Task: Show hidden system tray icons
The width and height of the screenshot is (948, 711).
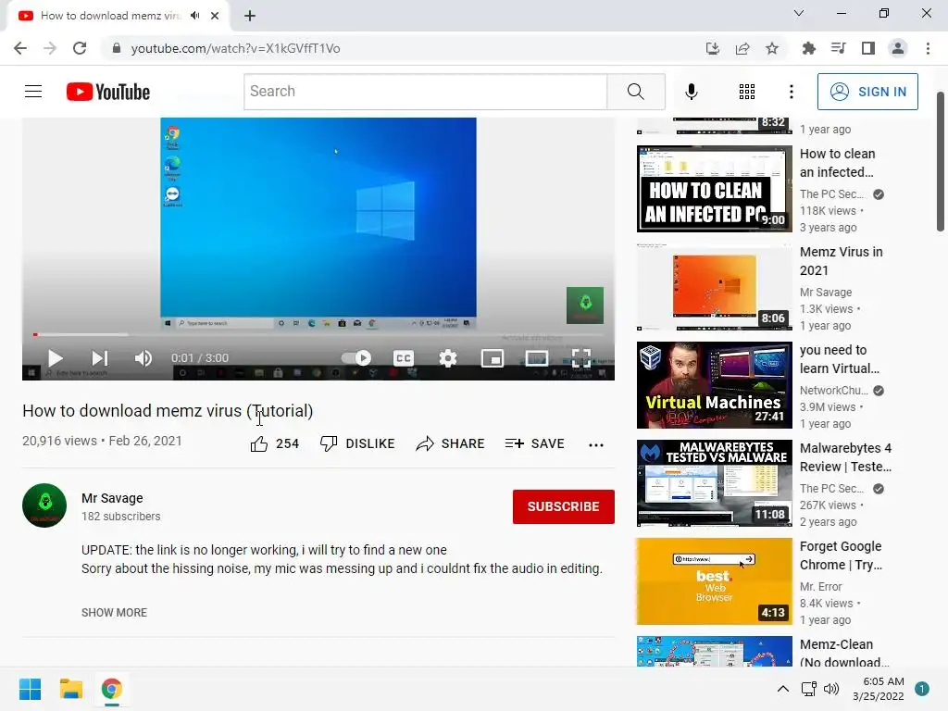Action: point(783,689)
